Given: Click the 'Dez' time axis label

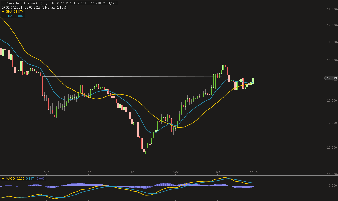Looking at the screenshot, I should 218,172.
